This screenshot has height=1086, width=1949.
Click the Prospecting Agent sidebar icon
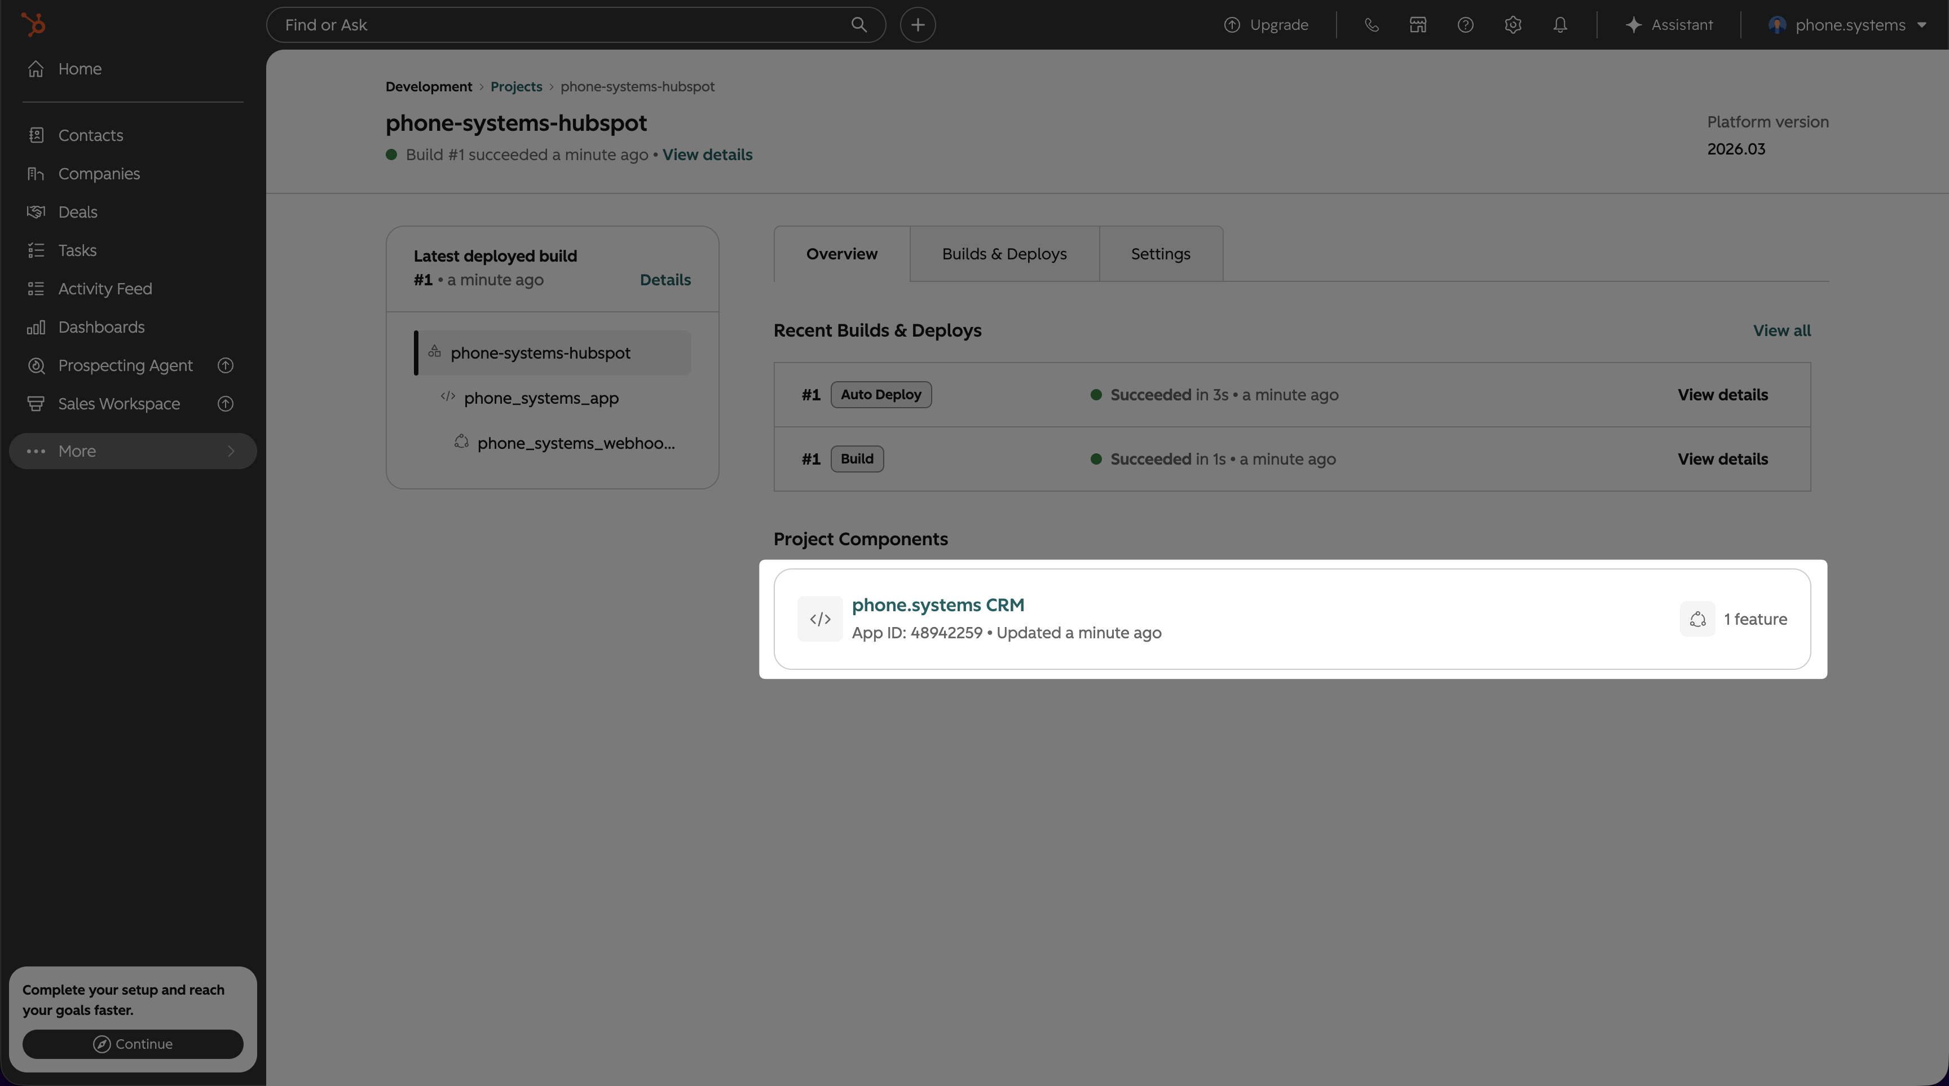coord(36,365)
